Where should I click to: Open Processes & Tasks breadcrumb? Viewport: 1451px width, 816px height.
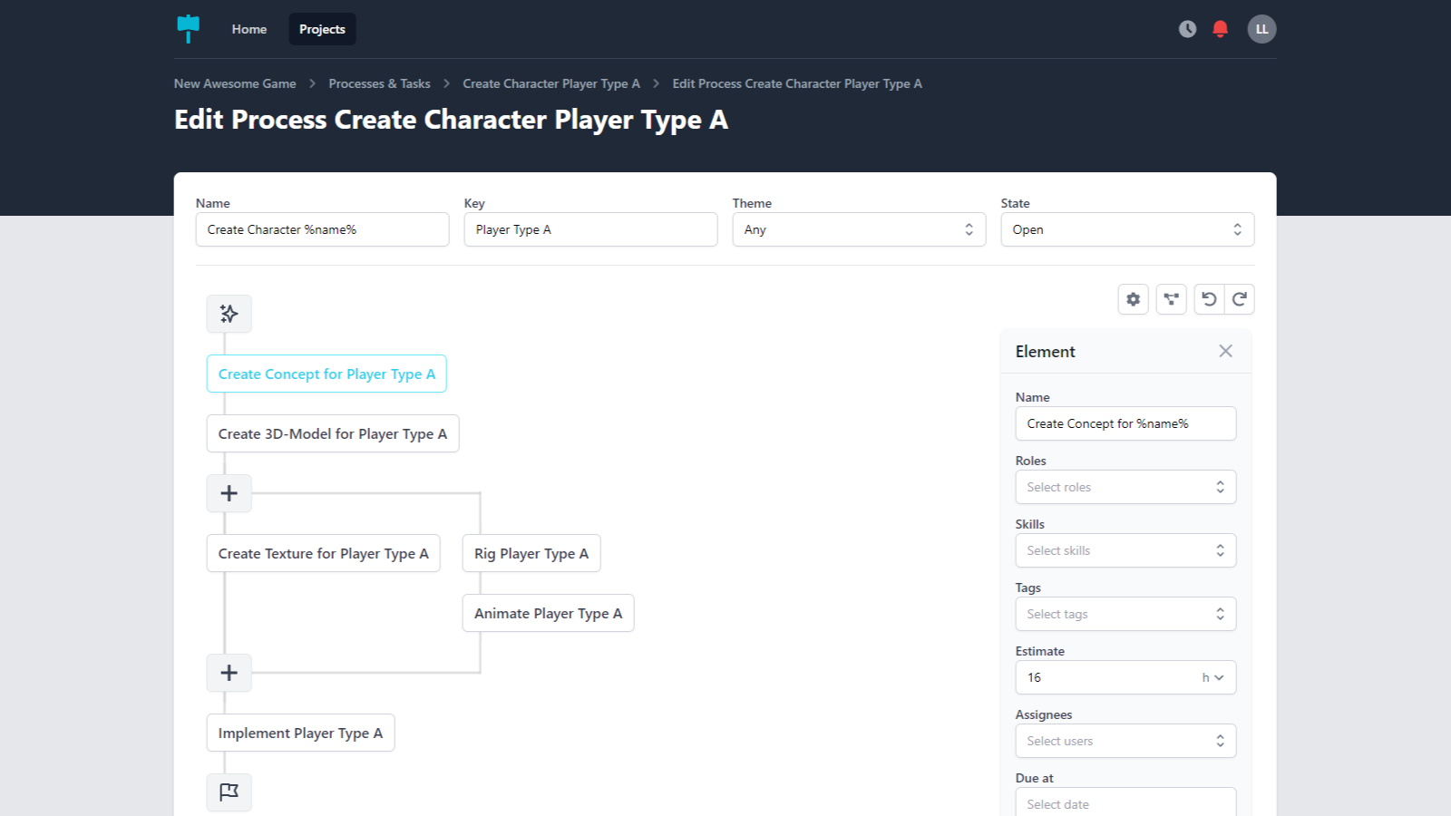click(379, 83)
